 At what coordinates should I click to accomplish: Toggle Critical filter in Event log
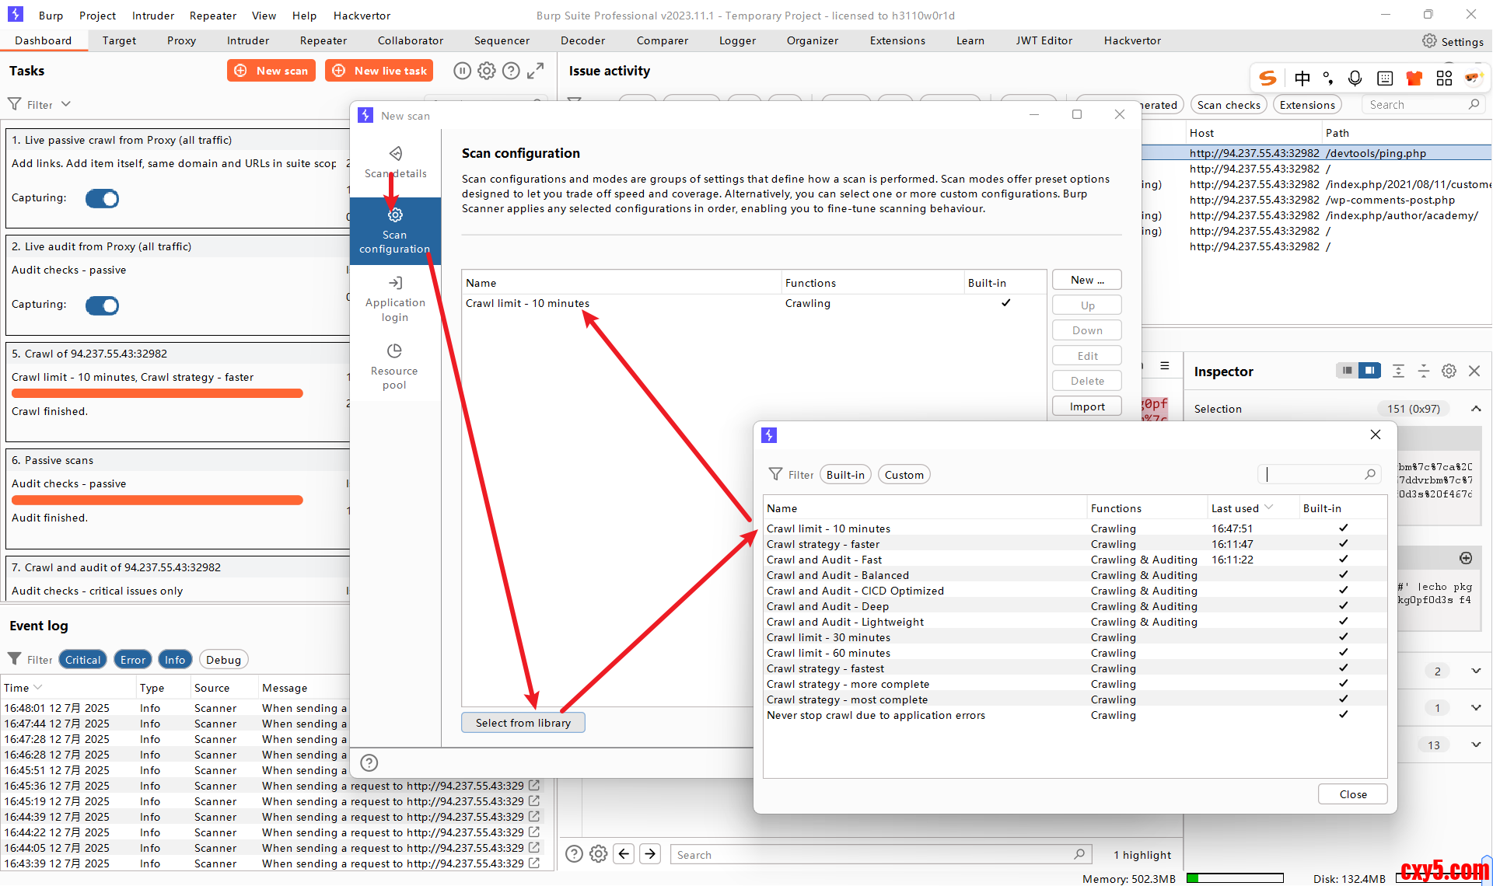[x=82, y=660]
